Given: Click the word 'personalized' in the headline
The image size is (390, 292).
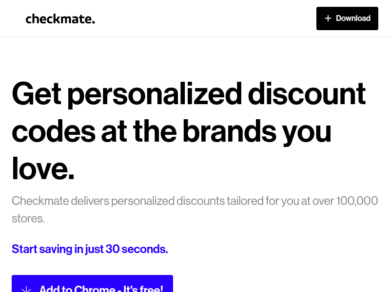Looking at the screenshot, I should click(155, 94).
